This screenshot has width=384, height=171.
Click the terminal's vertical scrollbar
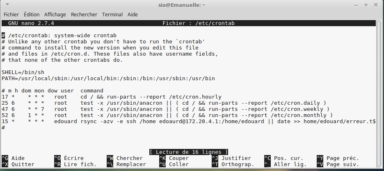380,82
